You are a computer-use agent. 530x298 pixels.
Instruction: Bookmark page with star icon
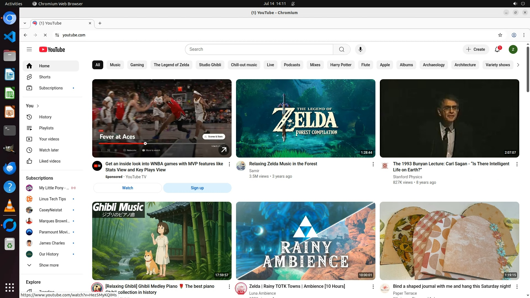(x=500, y=35)
